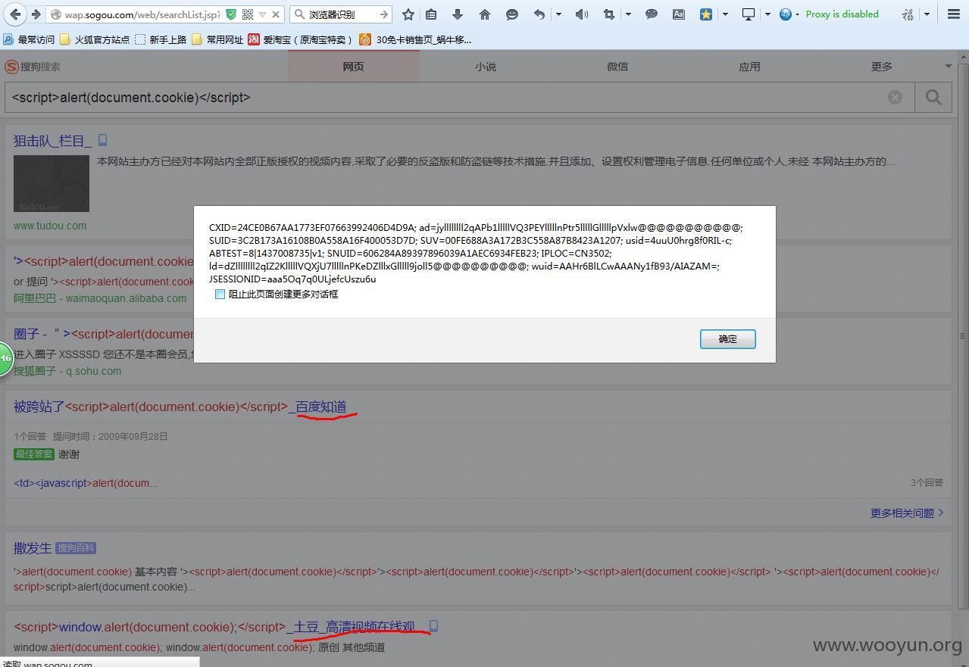The height and width of the screenshot is (667, 969).
Task: Open dropdown arrow next to blue star icon
Action: point(725,14)
